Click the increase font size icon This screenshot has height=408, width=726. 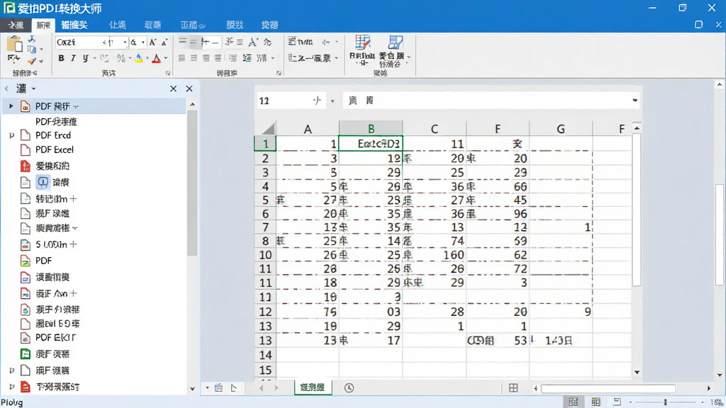point(153,42)
